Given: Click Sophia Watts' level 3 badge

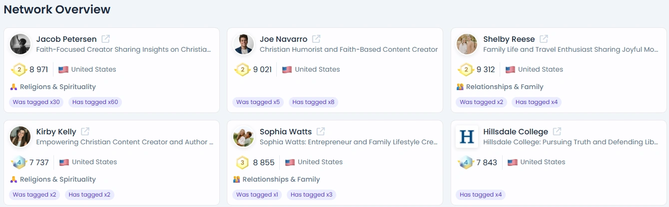Looking at the screenshot, I should coord(242,162).
